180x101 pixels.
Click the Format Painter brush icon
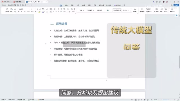(7, 9)
